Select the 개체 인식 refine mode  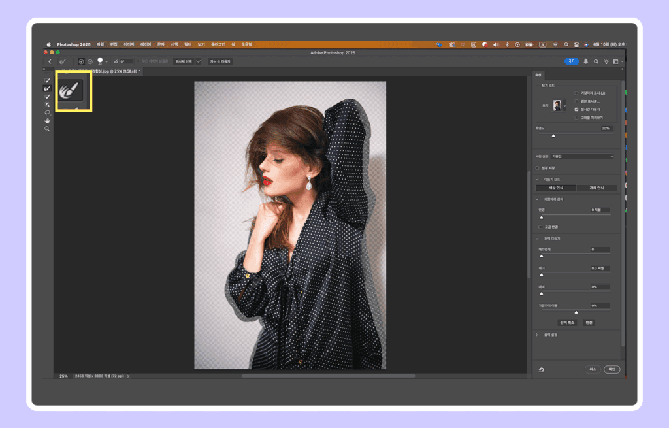(x=596, y=188)
